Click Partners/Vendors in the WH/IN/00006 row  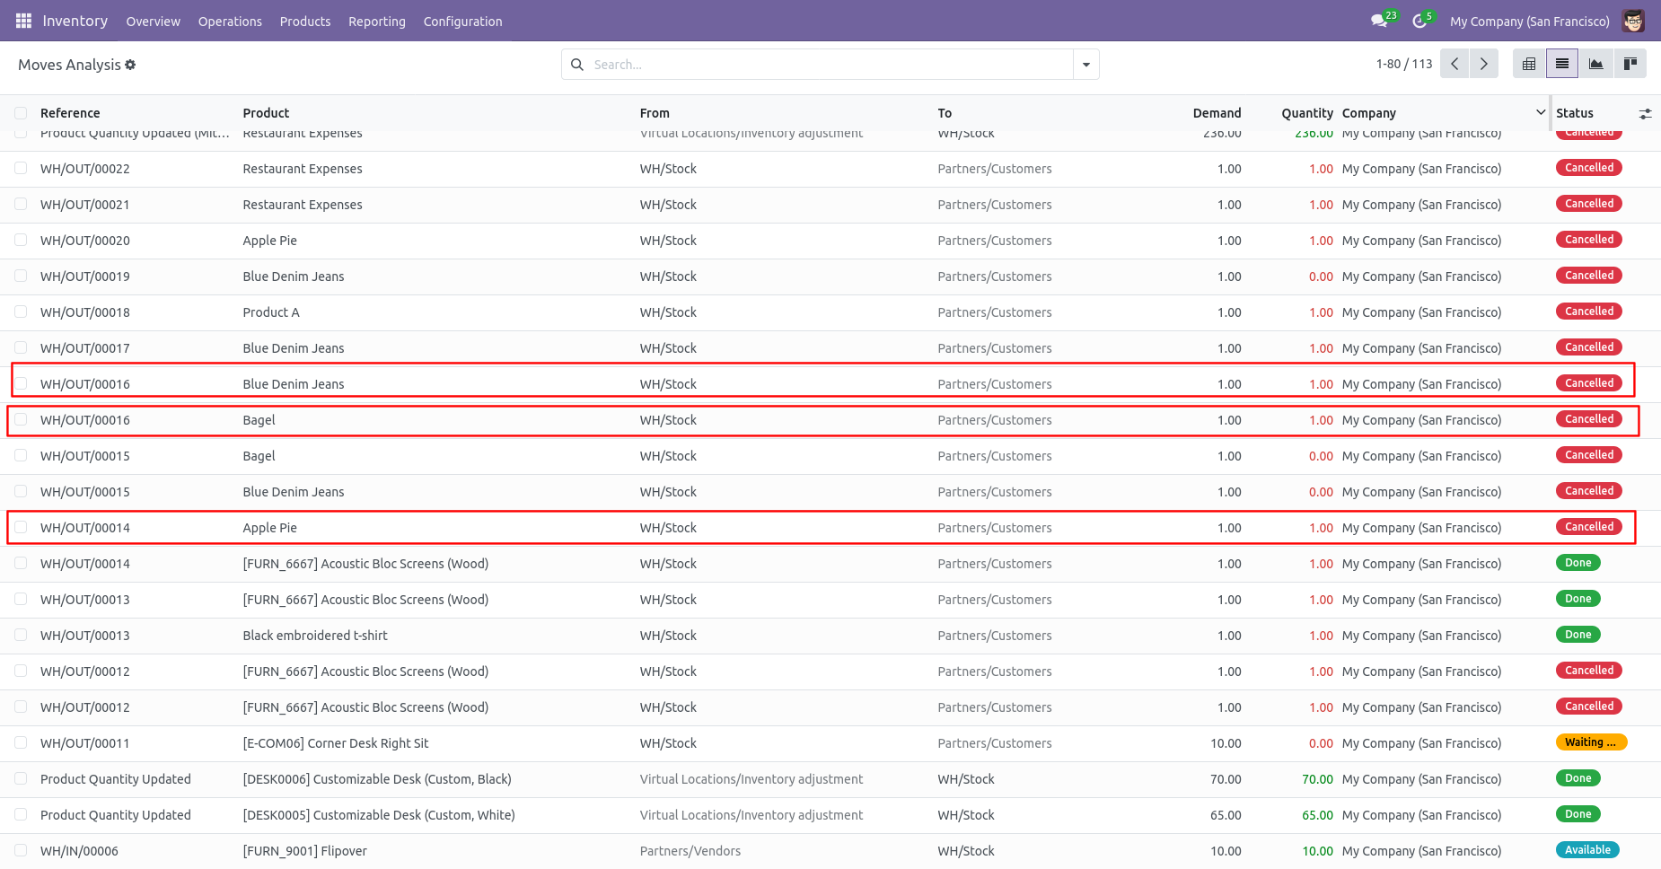pos(690,851)
